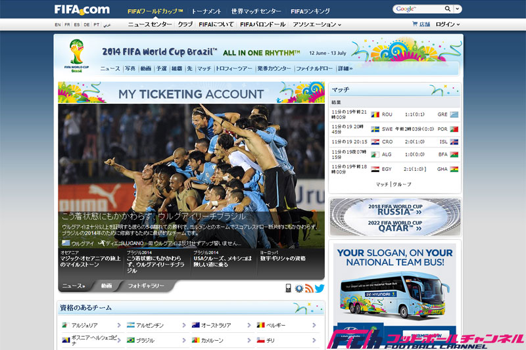The image size is (526, 350).
Task: Open the 2018 FIFA World Cup Russia link
Action: coord(394,209)
